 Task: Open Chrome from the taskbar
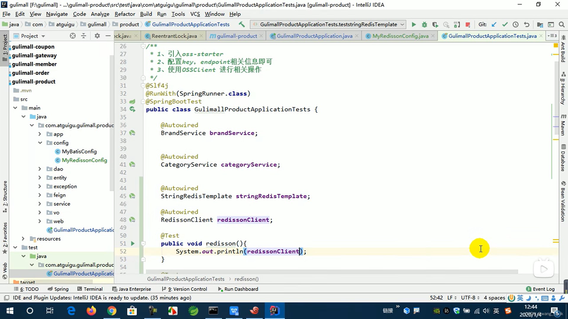(x=112, y=311)
